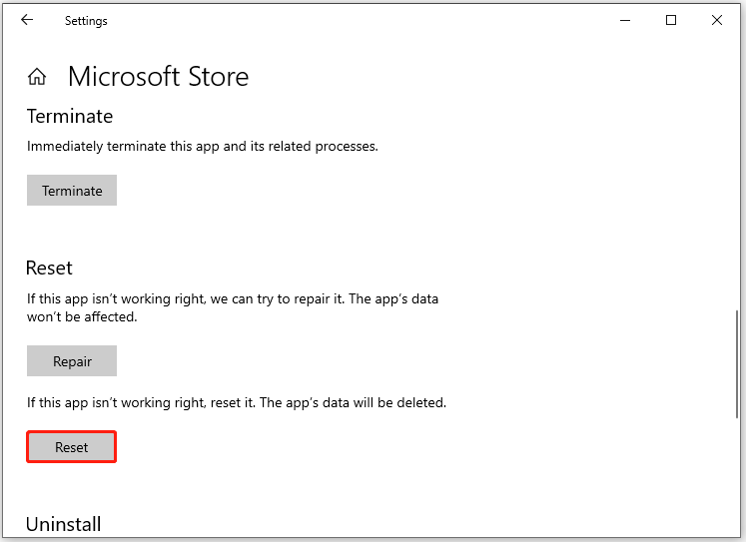The image size is (746, 542).
Task: Click the reset data deletion warning text
Action: [237, 402]
